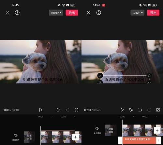Remove subtitle using the X handle on text box
Image resolution: width=163 pixels, height=145 pixels.
click(100, 75)
